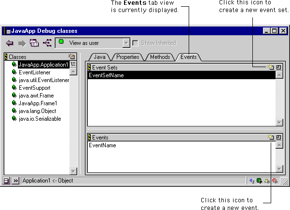Click the class hierarchy tree icon
Image resolution: width=290 pixels, height=210 pixels.
click(47, 43)
